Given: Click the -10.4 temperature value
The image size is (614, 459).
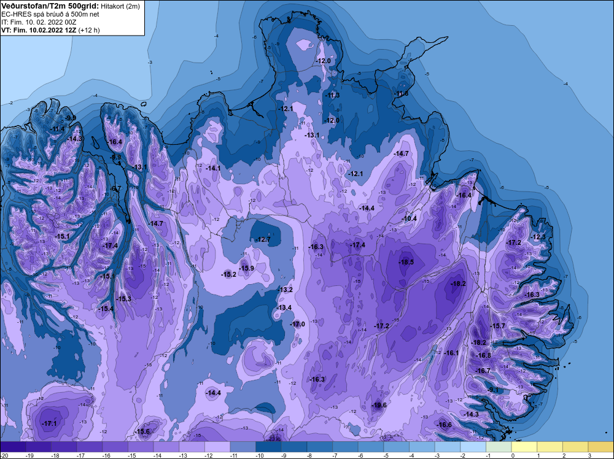Looking at the screenshot, I should click(409, 218).
